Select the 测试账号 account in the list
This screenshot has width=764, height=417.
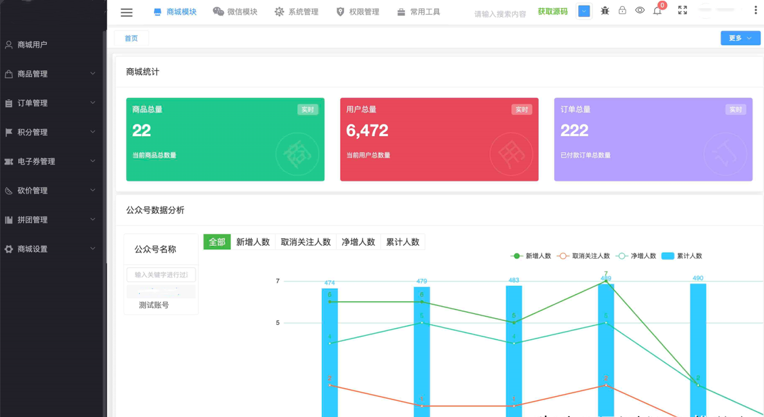coord(153,305)
